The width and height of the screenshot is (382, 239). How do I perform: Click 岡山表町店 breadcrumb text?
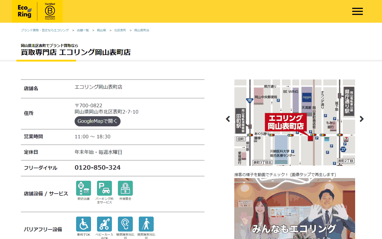142,30
